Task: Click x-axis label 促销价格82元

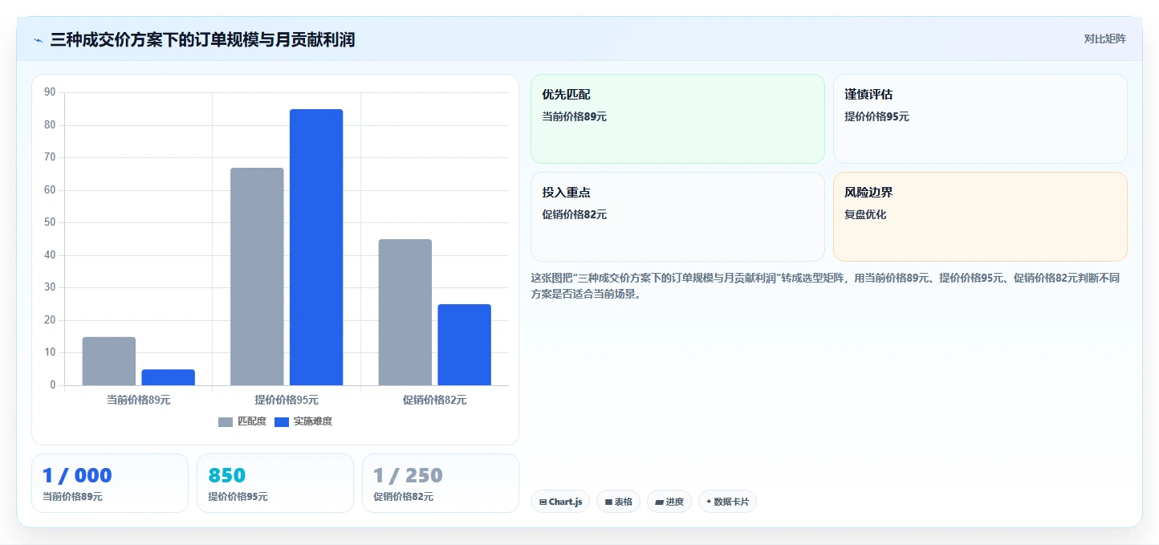Action: click(x=435, y=400)
